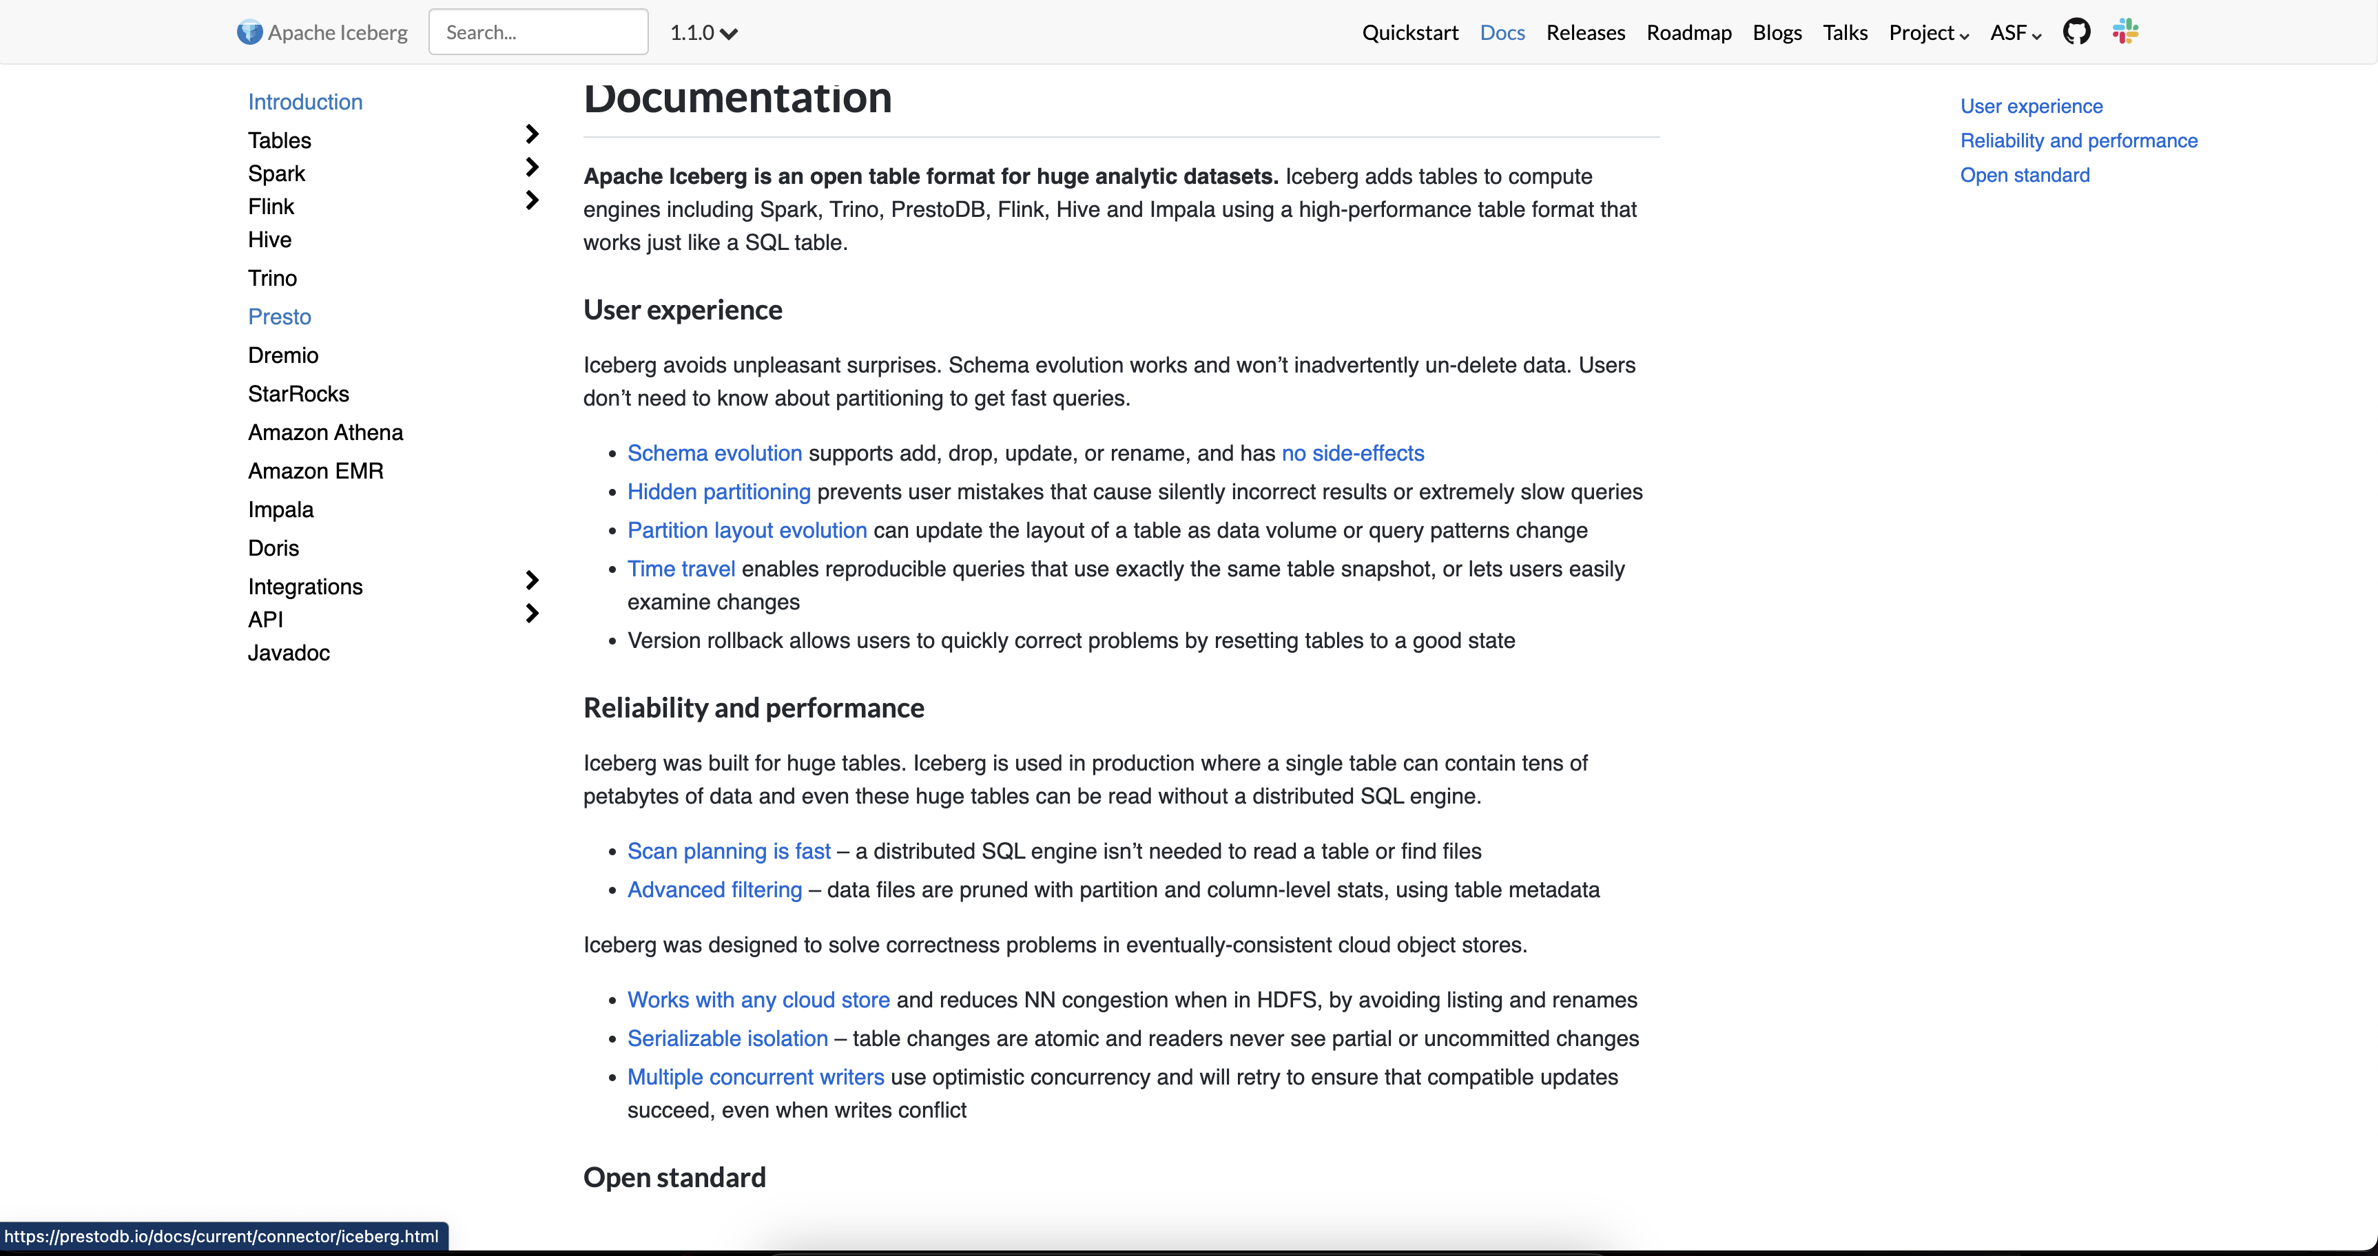Viewport: 2378px width, 1256px height.
Task: Click inside the search field
Action: click(538, 30)
